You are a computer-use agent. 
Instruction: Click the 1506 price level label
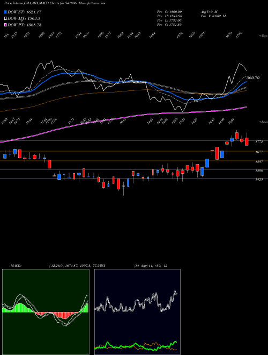[x=259, y=171]
